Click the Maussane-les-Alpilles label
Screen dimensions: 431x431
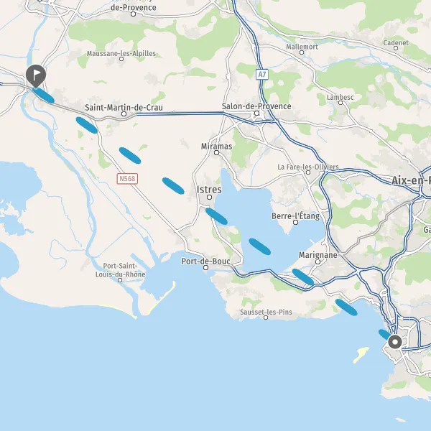pos(121,53)
